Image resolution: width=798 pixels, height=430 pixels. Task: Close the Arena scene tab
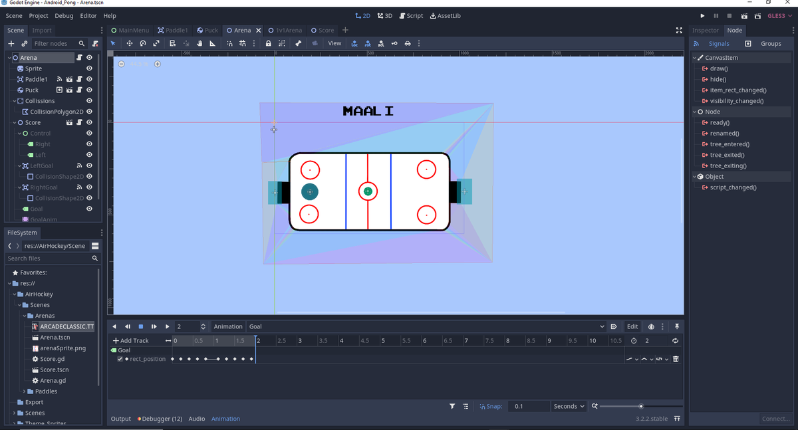[259, 30]
